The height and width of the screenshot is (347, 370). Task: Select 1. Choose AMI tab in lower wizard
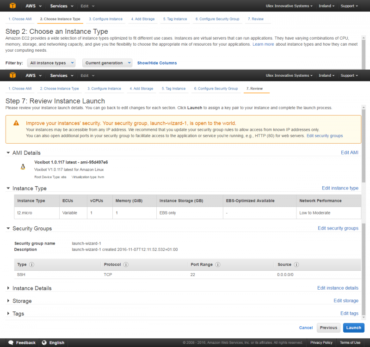tap(20, 88)
